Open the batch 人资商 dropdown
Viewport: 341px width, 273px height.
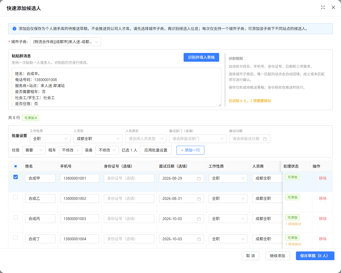[x=98, y=139]
